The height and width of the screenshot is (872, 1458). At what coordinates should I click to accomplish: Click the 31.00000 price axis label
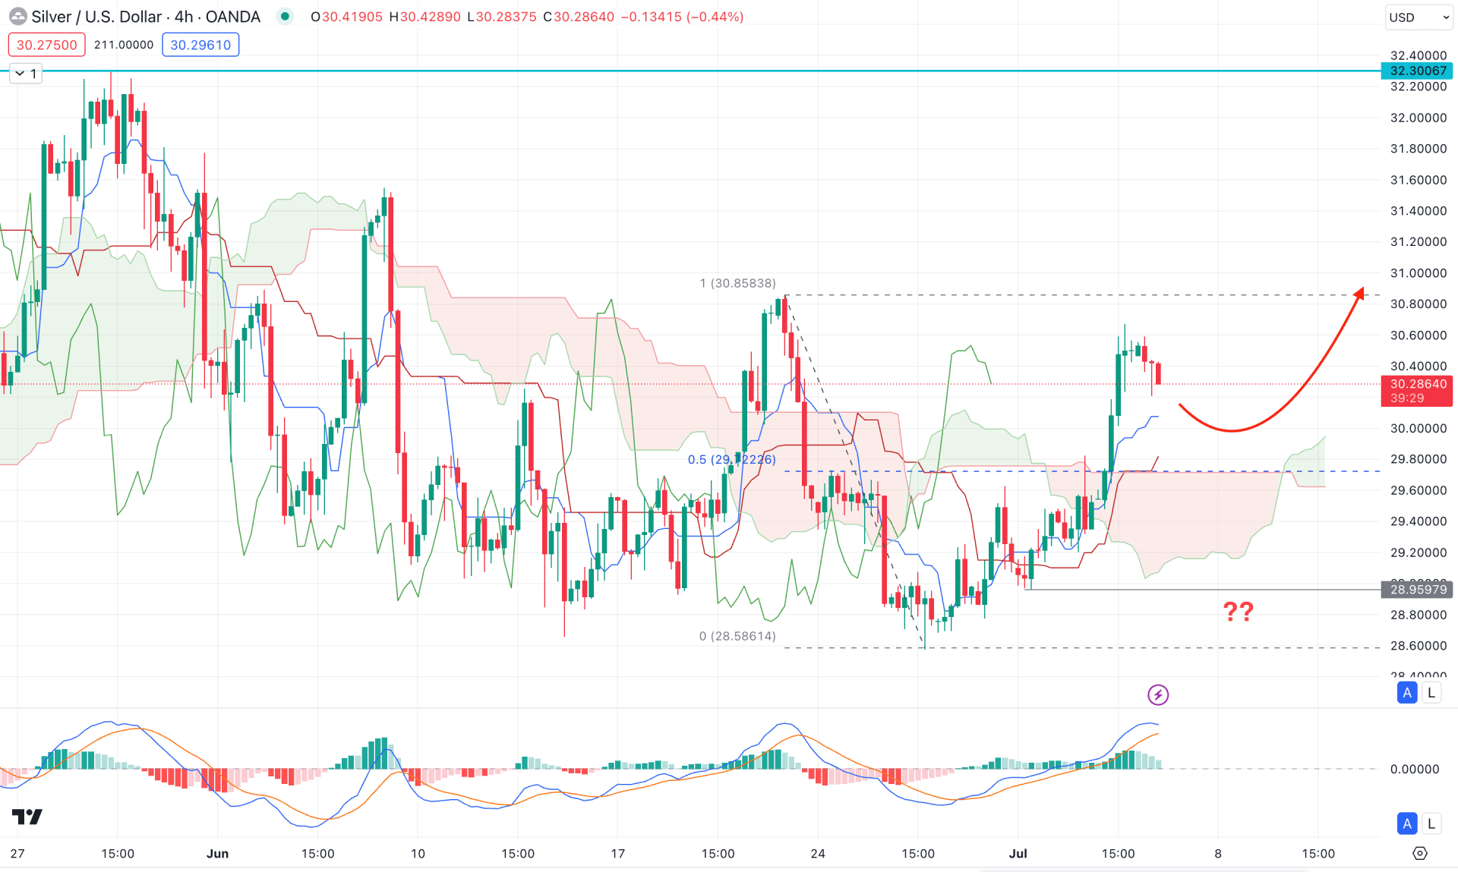(1418, 272)
